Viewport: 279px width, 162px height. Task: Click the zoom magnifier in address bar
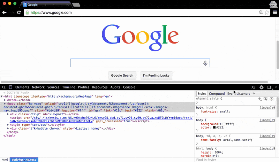[261, 12]
